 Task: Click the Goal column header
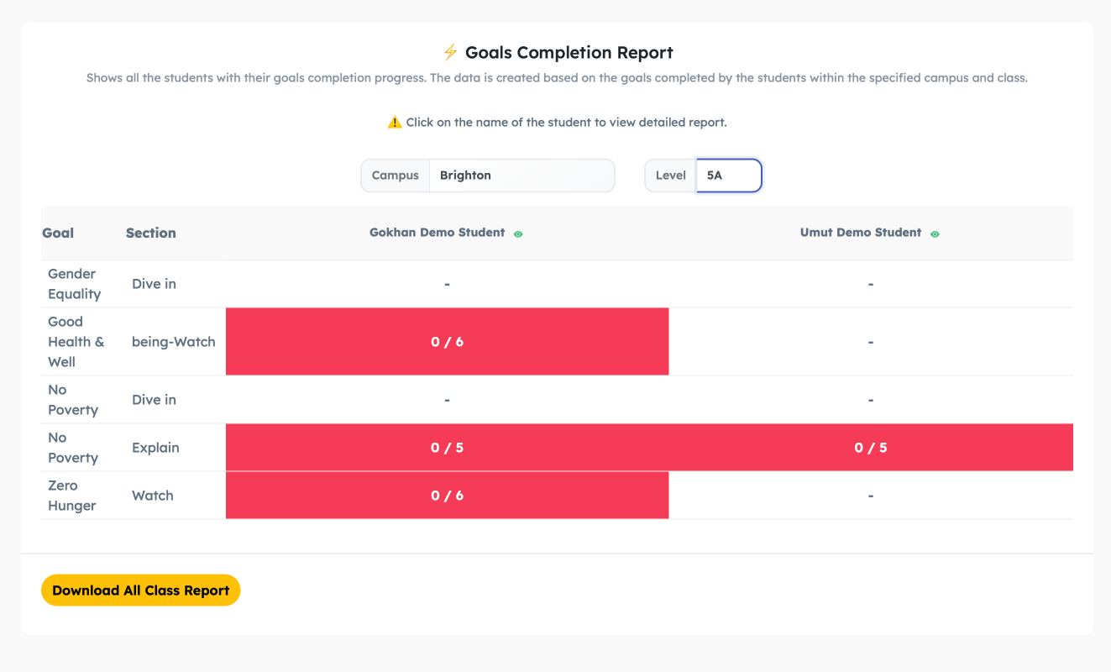[x=58, y=233]
